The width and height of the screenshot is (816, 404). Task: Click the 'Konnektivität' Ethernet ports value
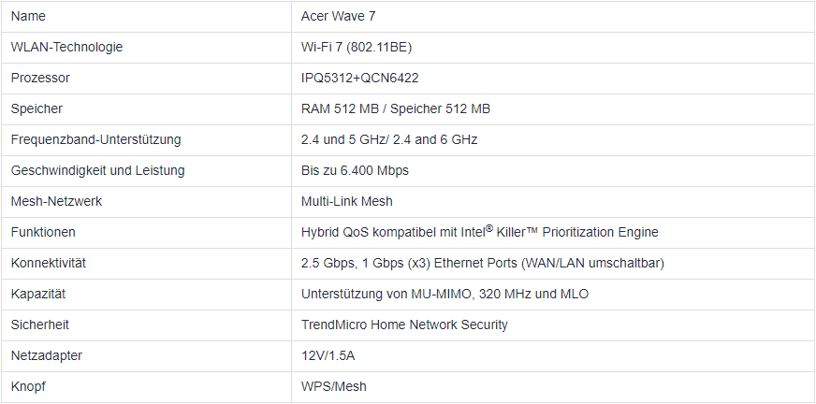483,263
